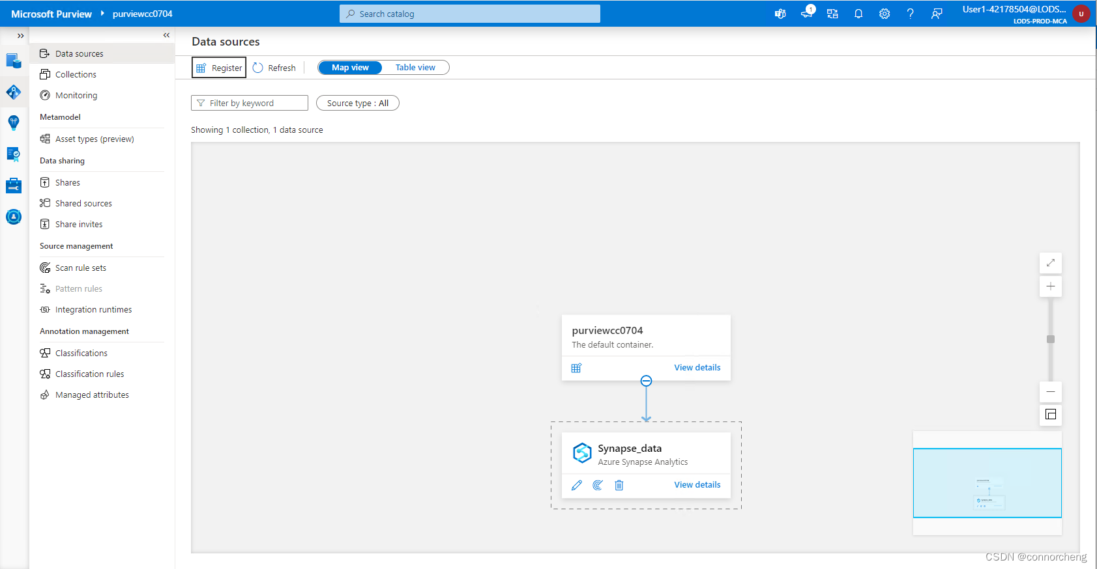This screenshot has width=1097, height=569.
Task: Collapse the side navigation panel
Action: 166,35
